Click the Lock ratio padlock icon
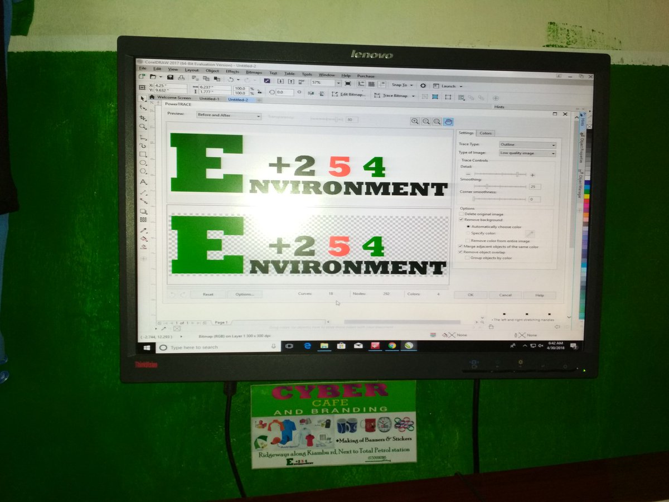Image resolution: width=669 pixels, height=502 pixels. click(x=260, y=91)
